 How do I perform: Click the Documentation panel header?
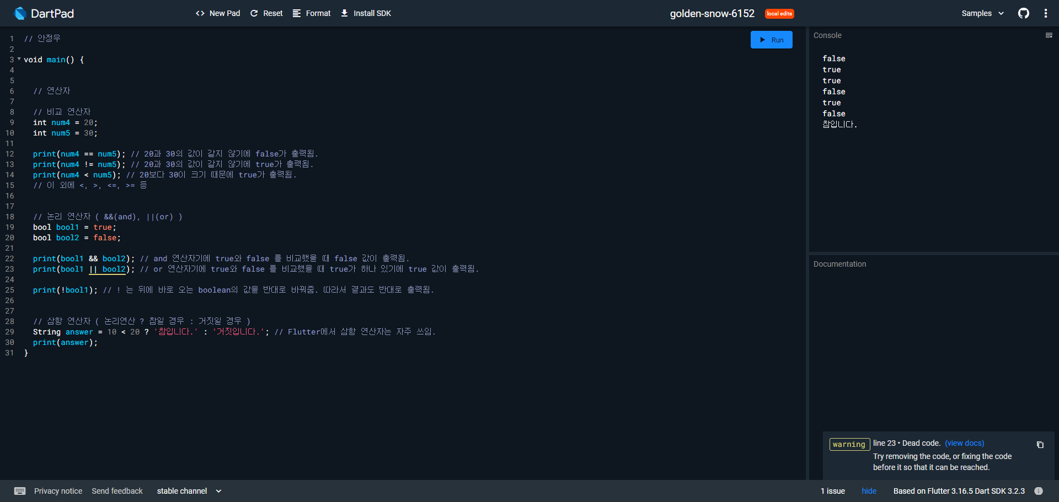(x=839, y=264)
